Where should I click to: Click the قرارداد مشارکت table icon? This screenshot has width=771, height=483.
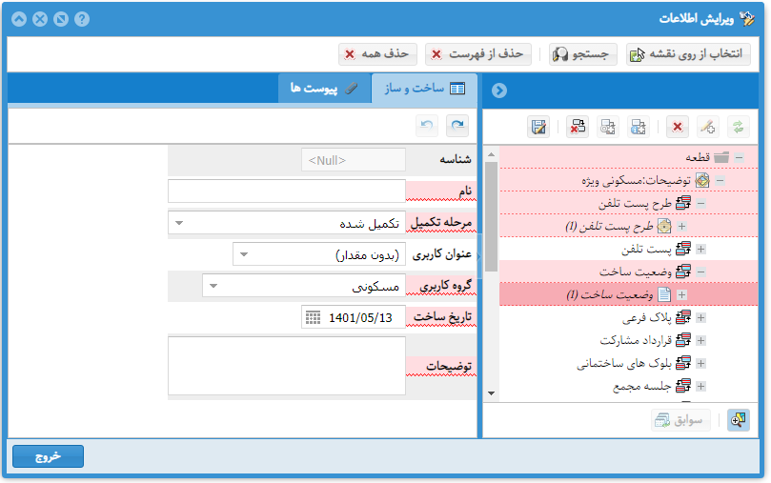tap(683, 340)
